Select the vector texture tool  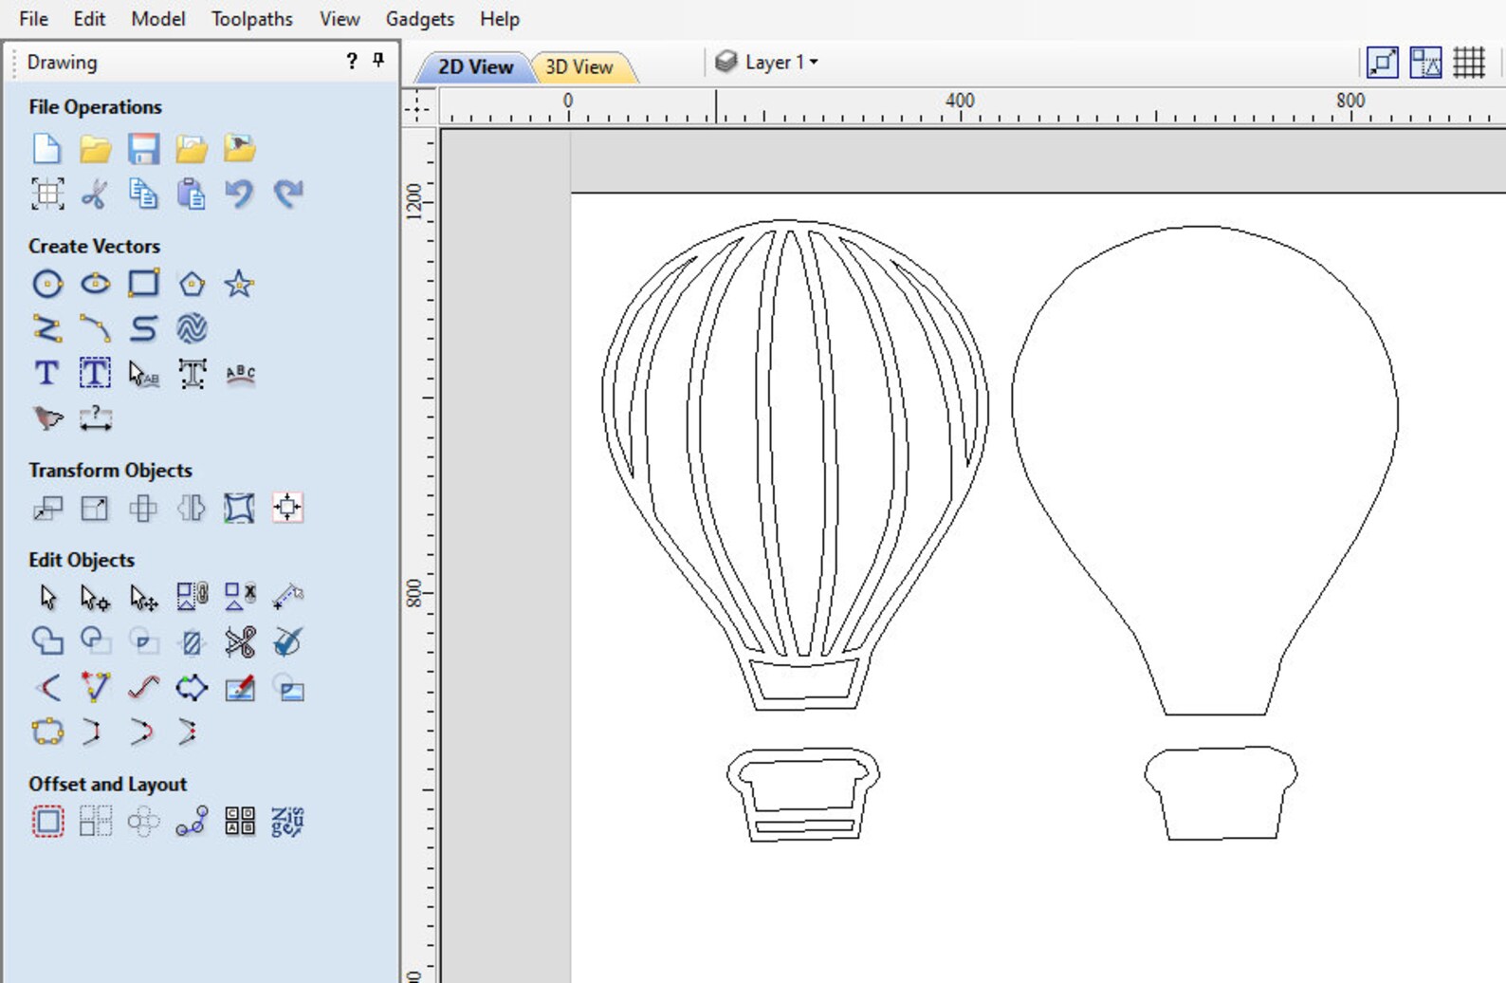(x=192, y=328)
